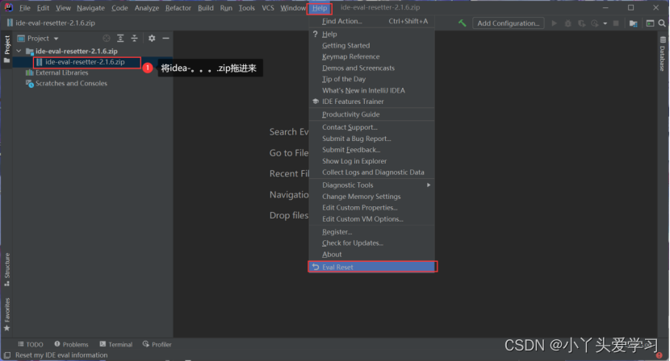The image size is (670, 361).
Task: Choose Submit a Bug Report
Action: (372, 139)
